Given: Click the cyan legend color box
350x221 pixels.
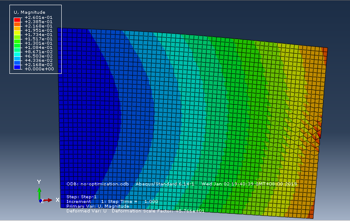Looking at the screenshot, I should 17,54.
